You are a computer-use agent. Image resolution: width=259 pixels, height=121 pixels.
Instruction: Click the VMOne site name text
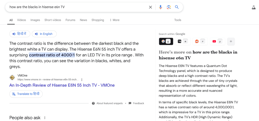coord(23,75)
